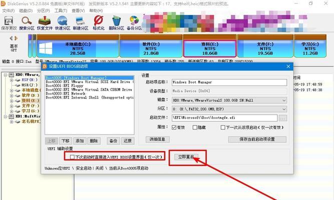Screen dimensions: 334x200
Task: Expand the ESP (H:) tree node
Action: [x=12, y=80]
